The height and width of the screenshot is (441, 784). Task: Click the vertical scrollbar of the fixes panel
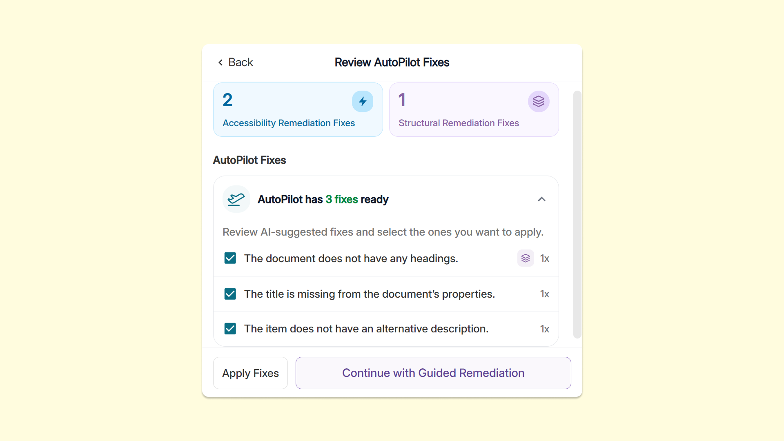[x=577, y=214]
